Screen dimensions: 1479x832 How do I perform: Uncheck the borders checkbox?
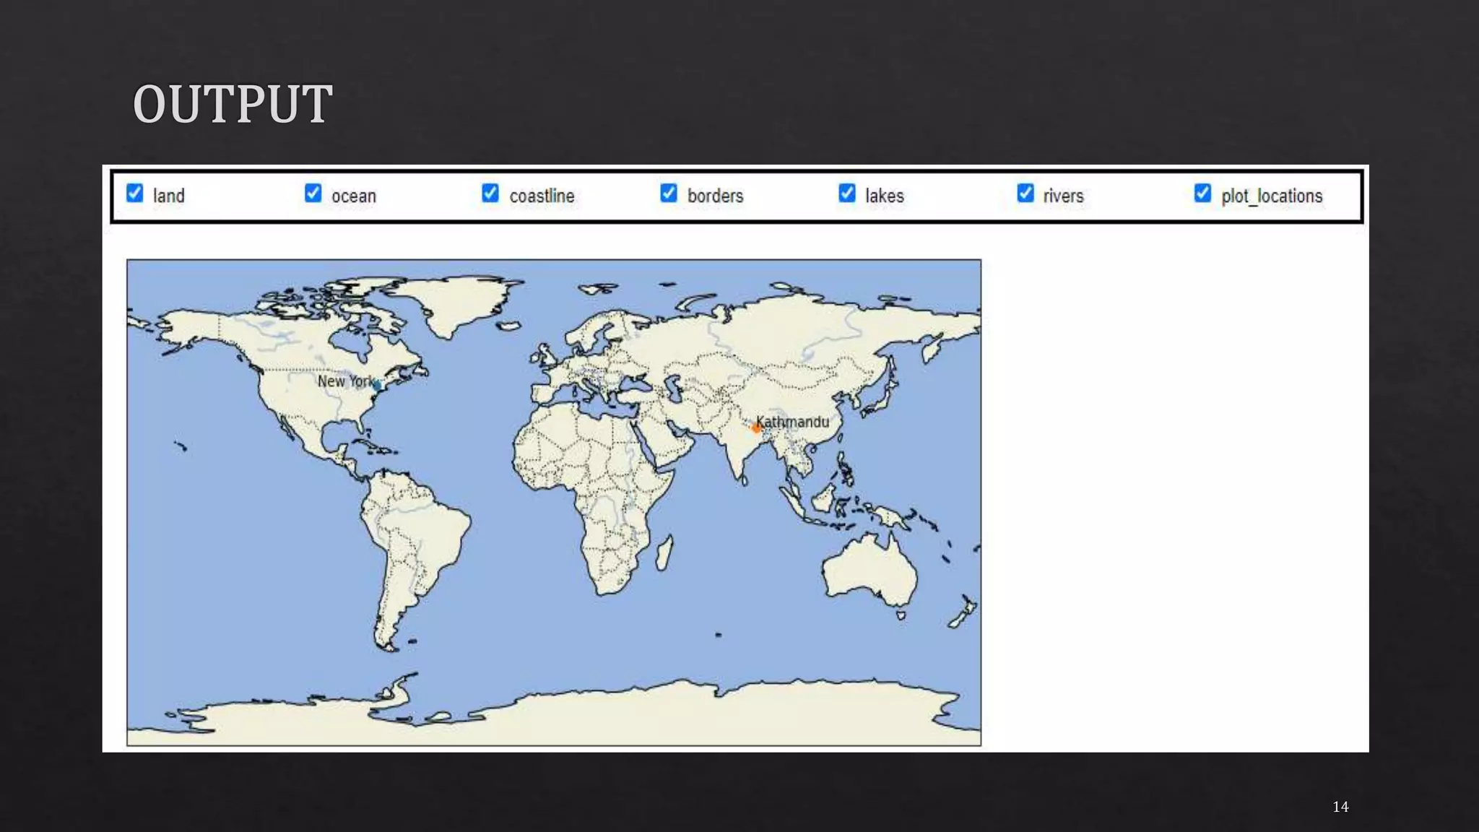pyautogui.click(x=669, y=194)
